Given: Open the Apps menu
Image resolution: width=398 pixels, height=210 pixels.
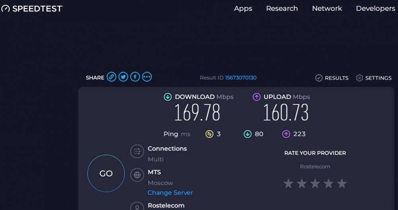Looking at the screenshot, I should (243, 8).
